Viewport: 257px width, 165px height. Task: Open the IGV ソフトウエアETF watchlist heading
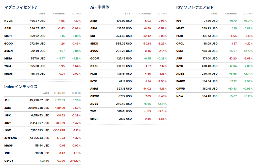pos(195,7)
